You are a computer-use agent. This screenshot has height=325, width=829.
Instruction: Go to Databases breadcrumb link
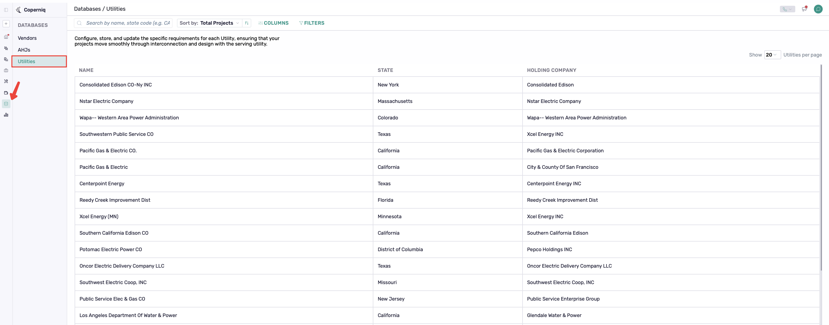coord(87,9)
